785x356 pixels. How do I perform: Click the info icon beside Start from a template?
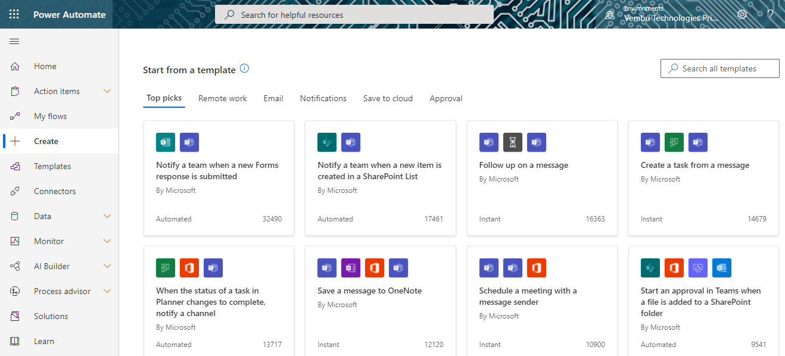[x=244, y=68]
